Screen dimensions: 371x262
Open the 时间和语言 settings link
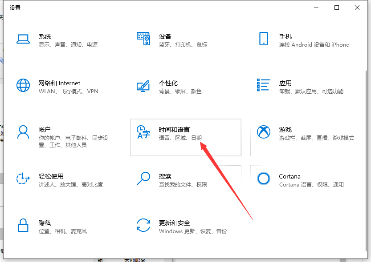click(x=174, y=130)
